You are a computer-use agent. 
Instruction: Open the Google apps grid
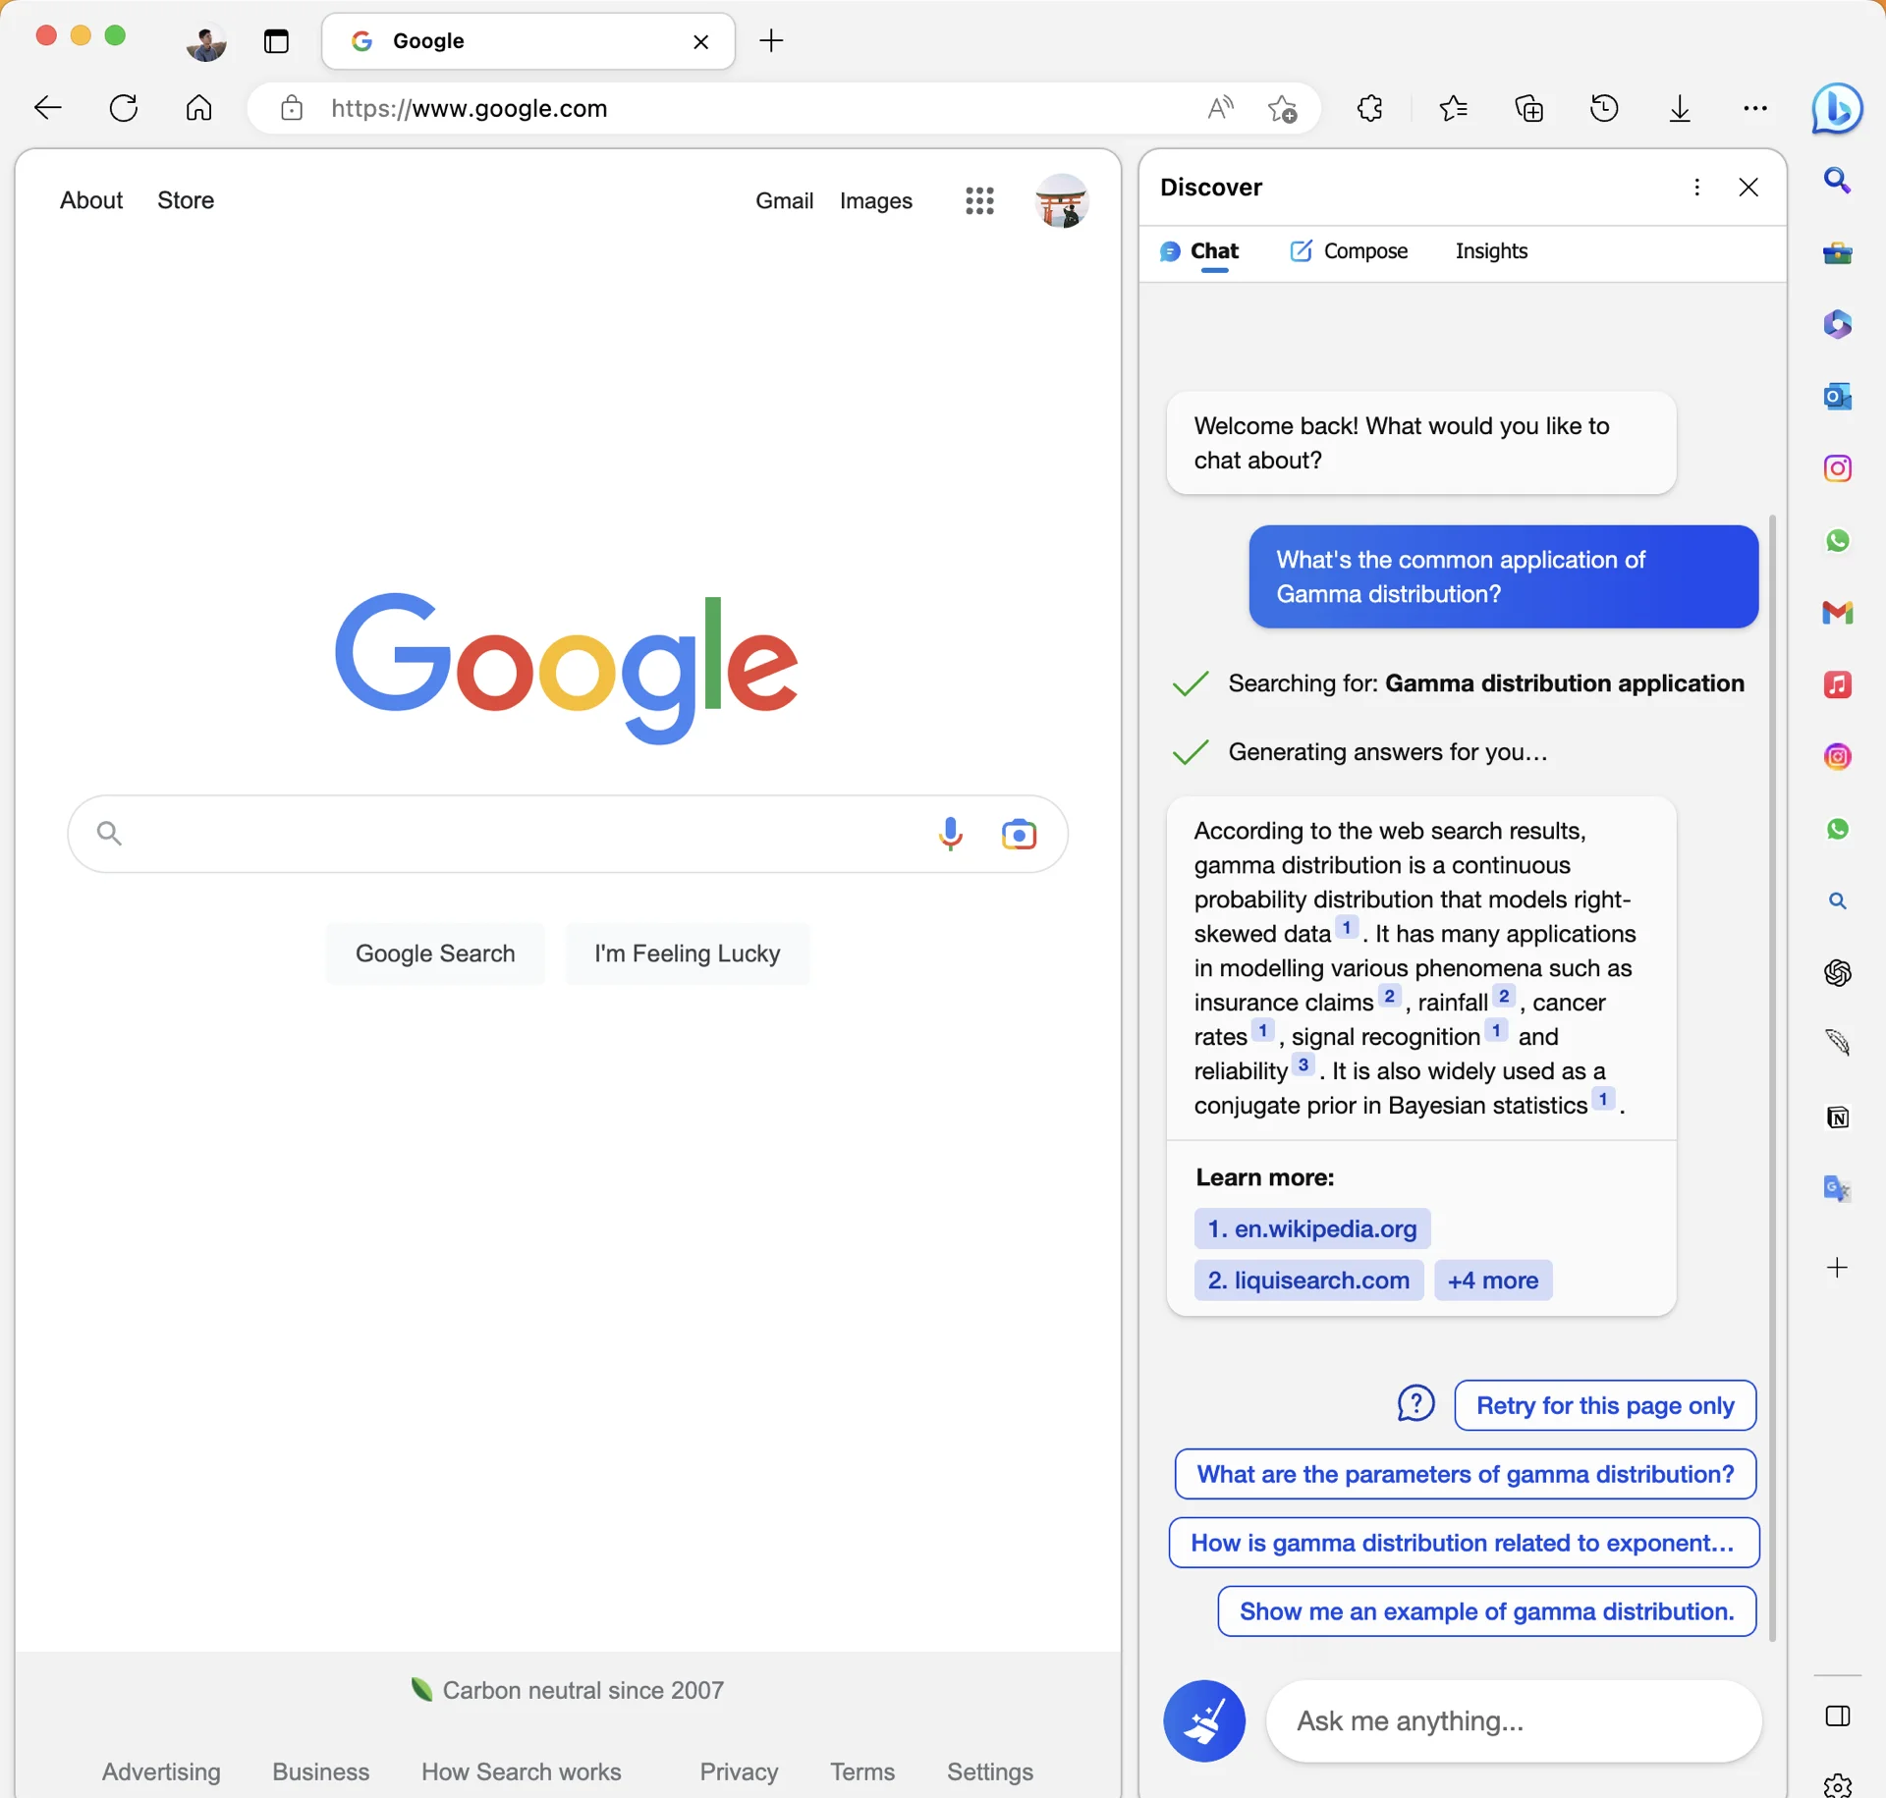(x=979, y=200)
